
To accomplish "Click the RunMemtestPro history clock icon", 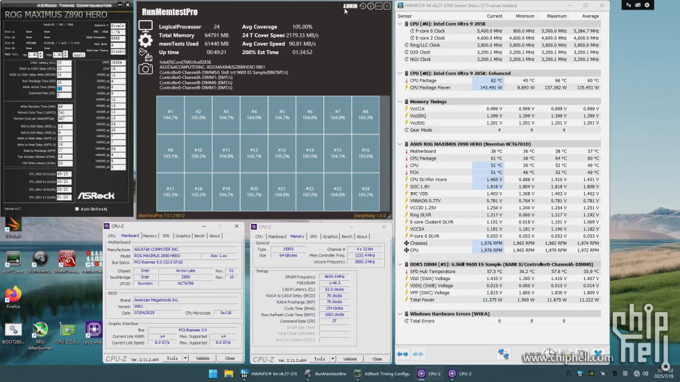I will (362, 6).
